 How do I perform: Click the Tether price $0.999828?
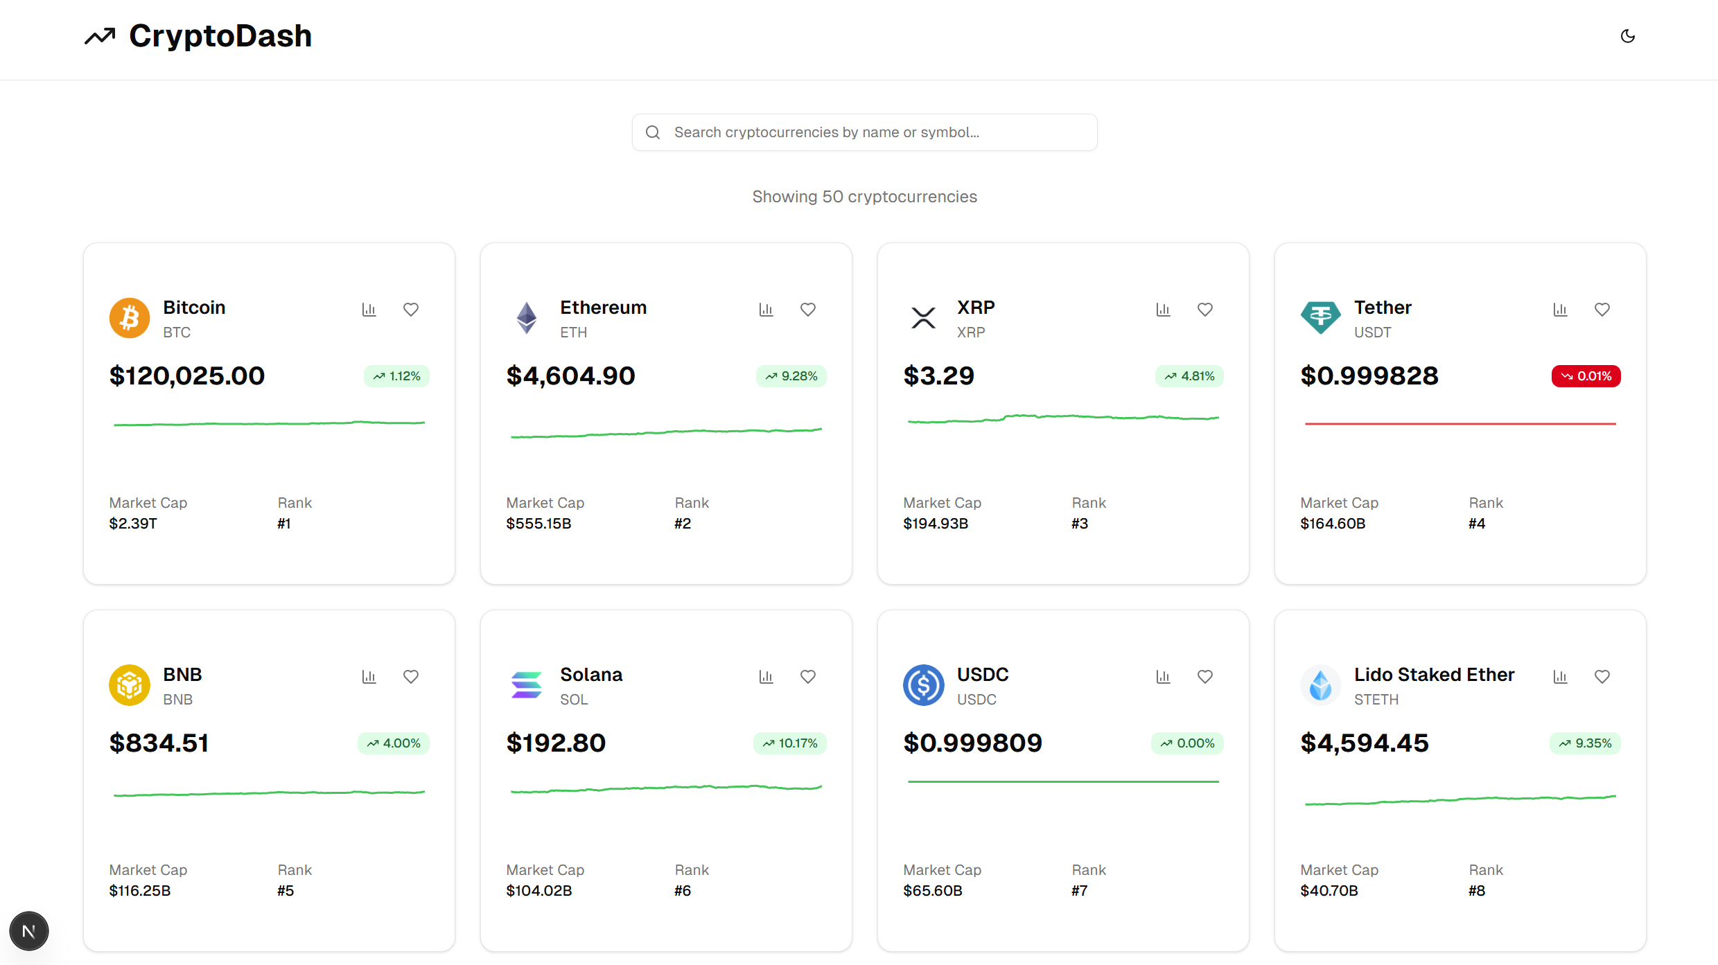[1369, 376]
